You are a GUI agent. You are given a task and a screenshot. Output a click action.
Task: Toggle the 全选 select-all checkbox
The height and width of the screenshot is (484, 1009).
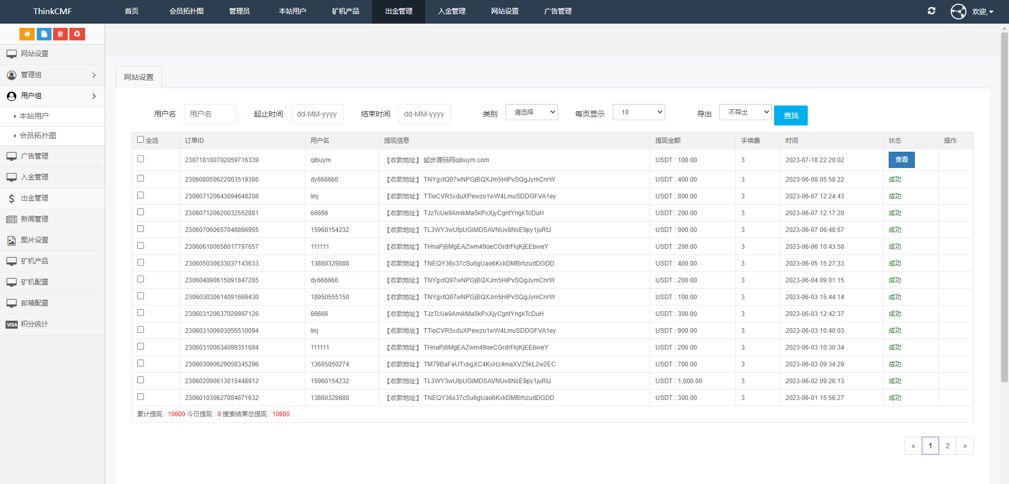(140, 140)
